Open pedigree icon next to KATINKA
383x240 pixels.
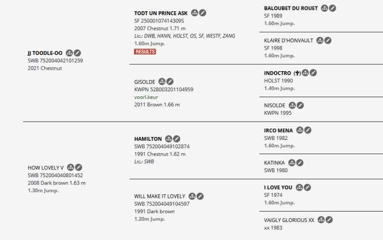pos(292,162)
